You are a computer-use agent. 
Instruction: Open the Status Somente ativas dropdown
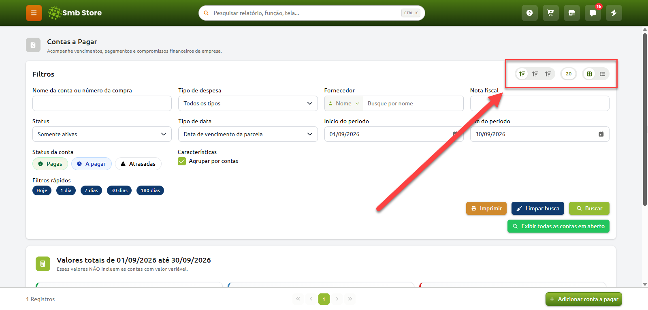pos(102,134)
